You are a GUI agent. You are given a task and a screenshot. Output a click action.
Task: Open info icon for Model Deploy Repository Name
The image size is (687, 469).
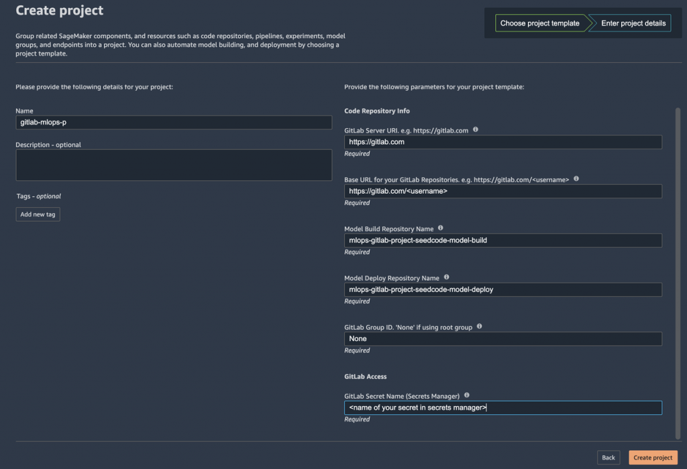(x=446, y=277)
